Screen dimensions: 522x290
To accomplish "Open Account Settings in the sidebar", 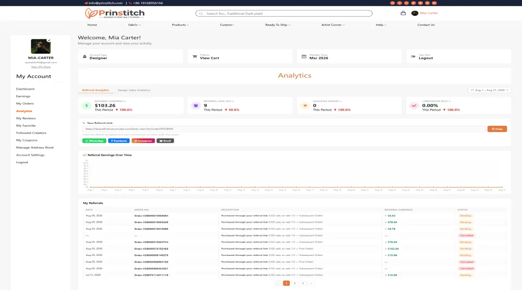I will [30, 155].
